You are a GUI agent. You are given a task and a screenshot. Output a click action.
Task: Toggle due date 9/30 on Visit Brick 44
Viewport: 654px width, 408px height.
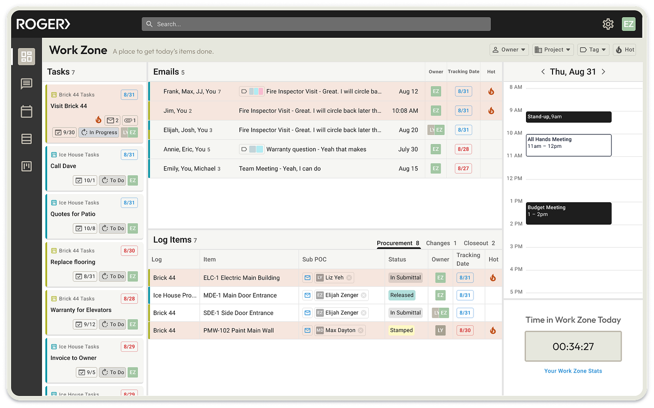[x=65, y=133]
